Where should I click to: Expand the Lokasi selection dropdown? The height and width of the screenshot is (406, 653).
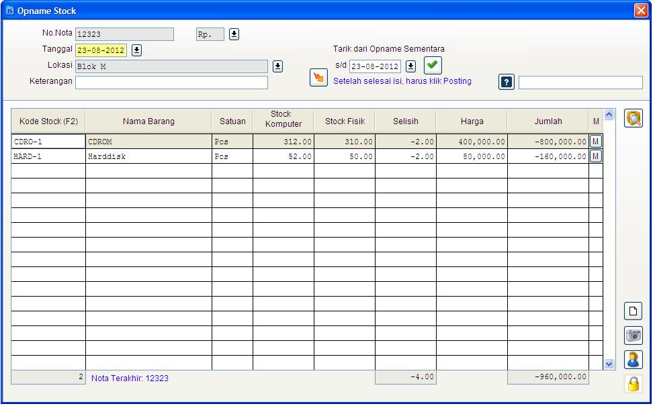275,66
